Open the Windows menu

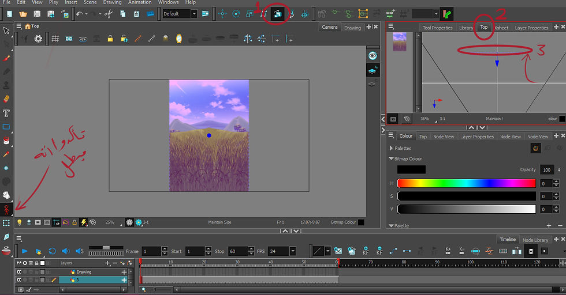click(x=168, y=2)
